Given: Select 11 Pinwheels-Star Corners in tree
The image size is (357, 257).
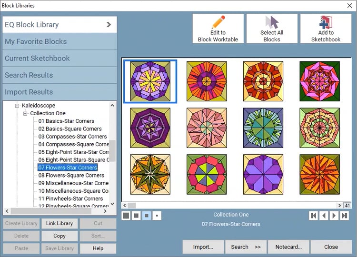Looking at the screenshot, I should tap(70, 198).
